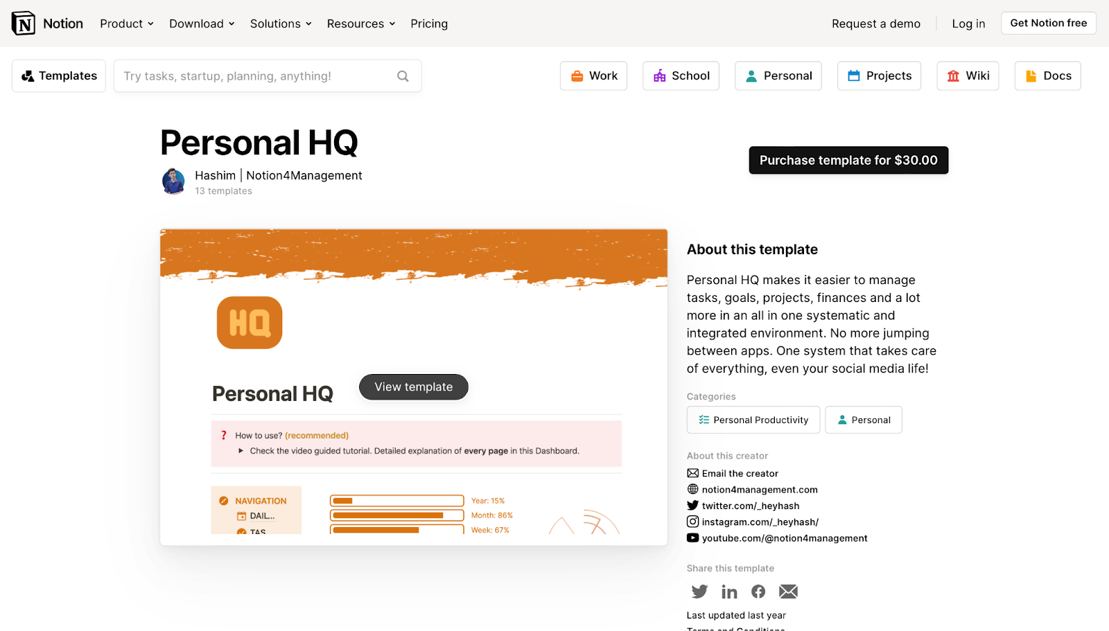This screenshot has width=1109, height=631.
Task: Open the Projects templates category
Action: click(879, 75)
